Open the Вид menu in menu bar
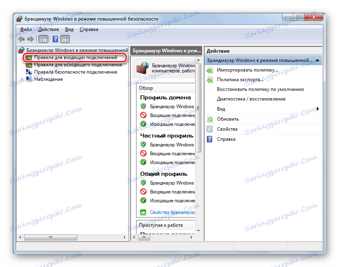This screenshot has width=339, height=267. [69, 30]
